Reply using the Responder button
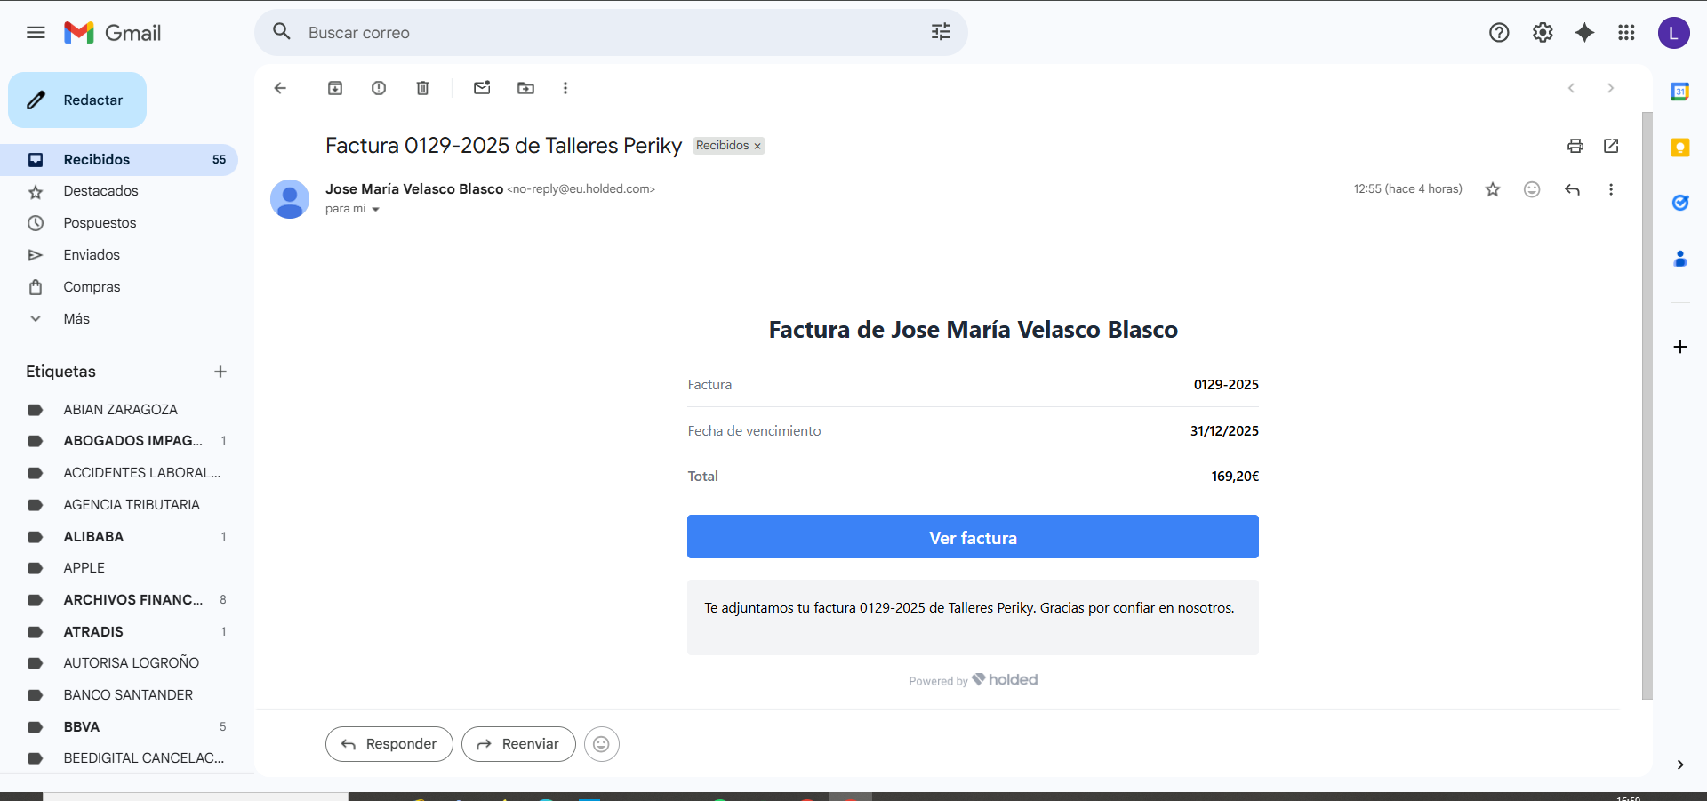Screen dimensions: 1707x801 point(389,744)
